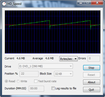The width and height of the screenshot is (105, 97).
Task: Click the HD_Speed title text
Action: coord(15,4)
